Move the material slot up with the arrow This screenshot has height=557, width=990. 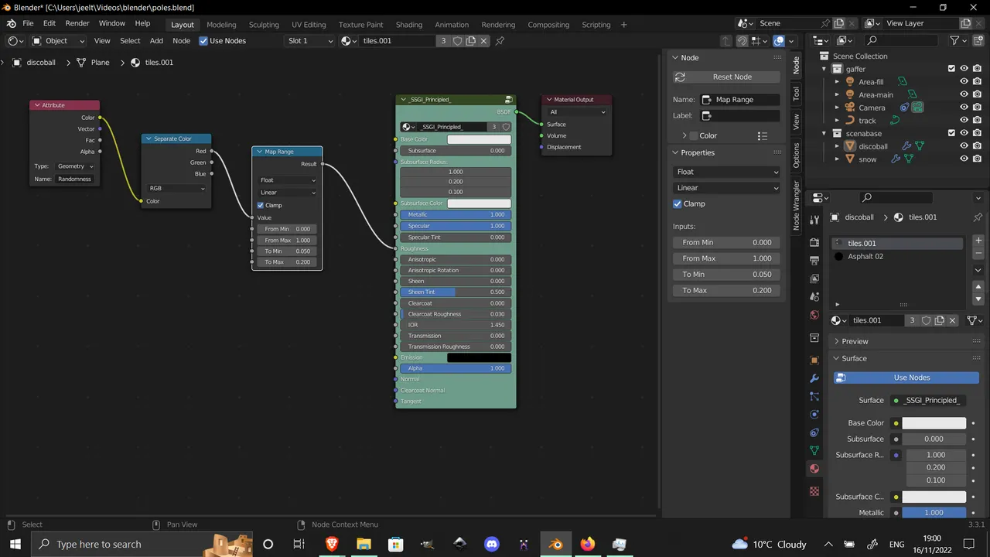(x=978, y=287)
